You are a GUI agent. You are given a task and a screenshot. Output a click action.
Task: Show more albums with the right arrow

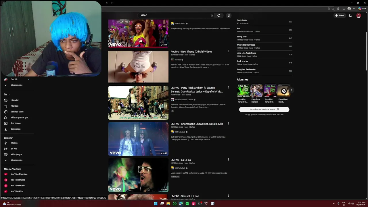[291, 90]
